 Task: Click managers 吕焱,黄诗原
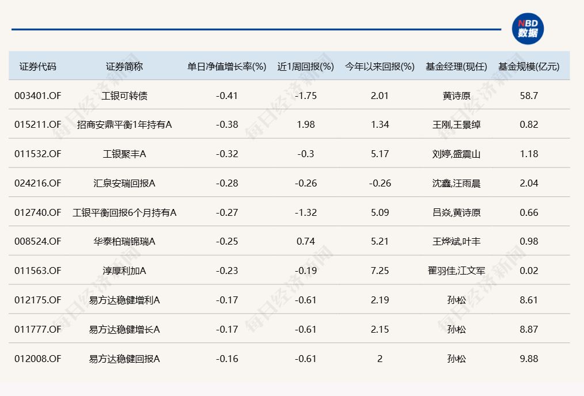pyautogui.click(x=456, y=212)
